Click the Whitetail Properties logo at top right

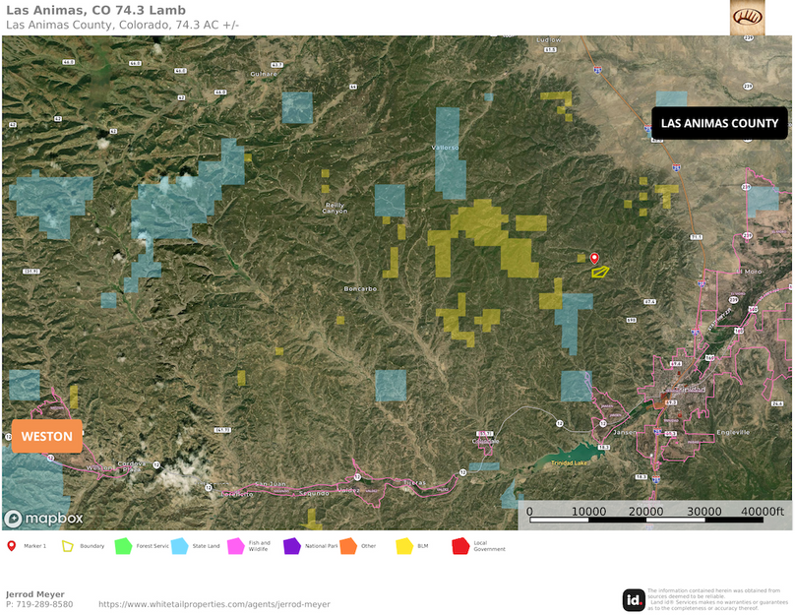(x=747, y=18)
